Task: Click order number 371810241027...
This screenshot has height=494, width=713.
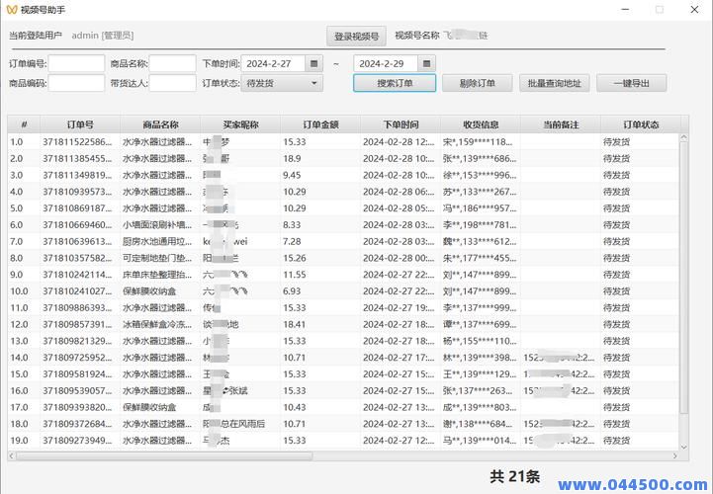Action: point(77,291)
